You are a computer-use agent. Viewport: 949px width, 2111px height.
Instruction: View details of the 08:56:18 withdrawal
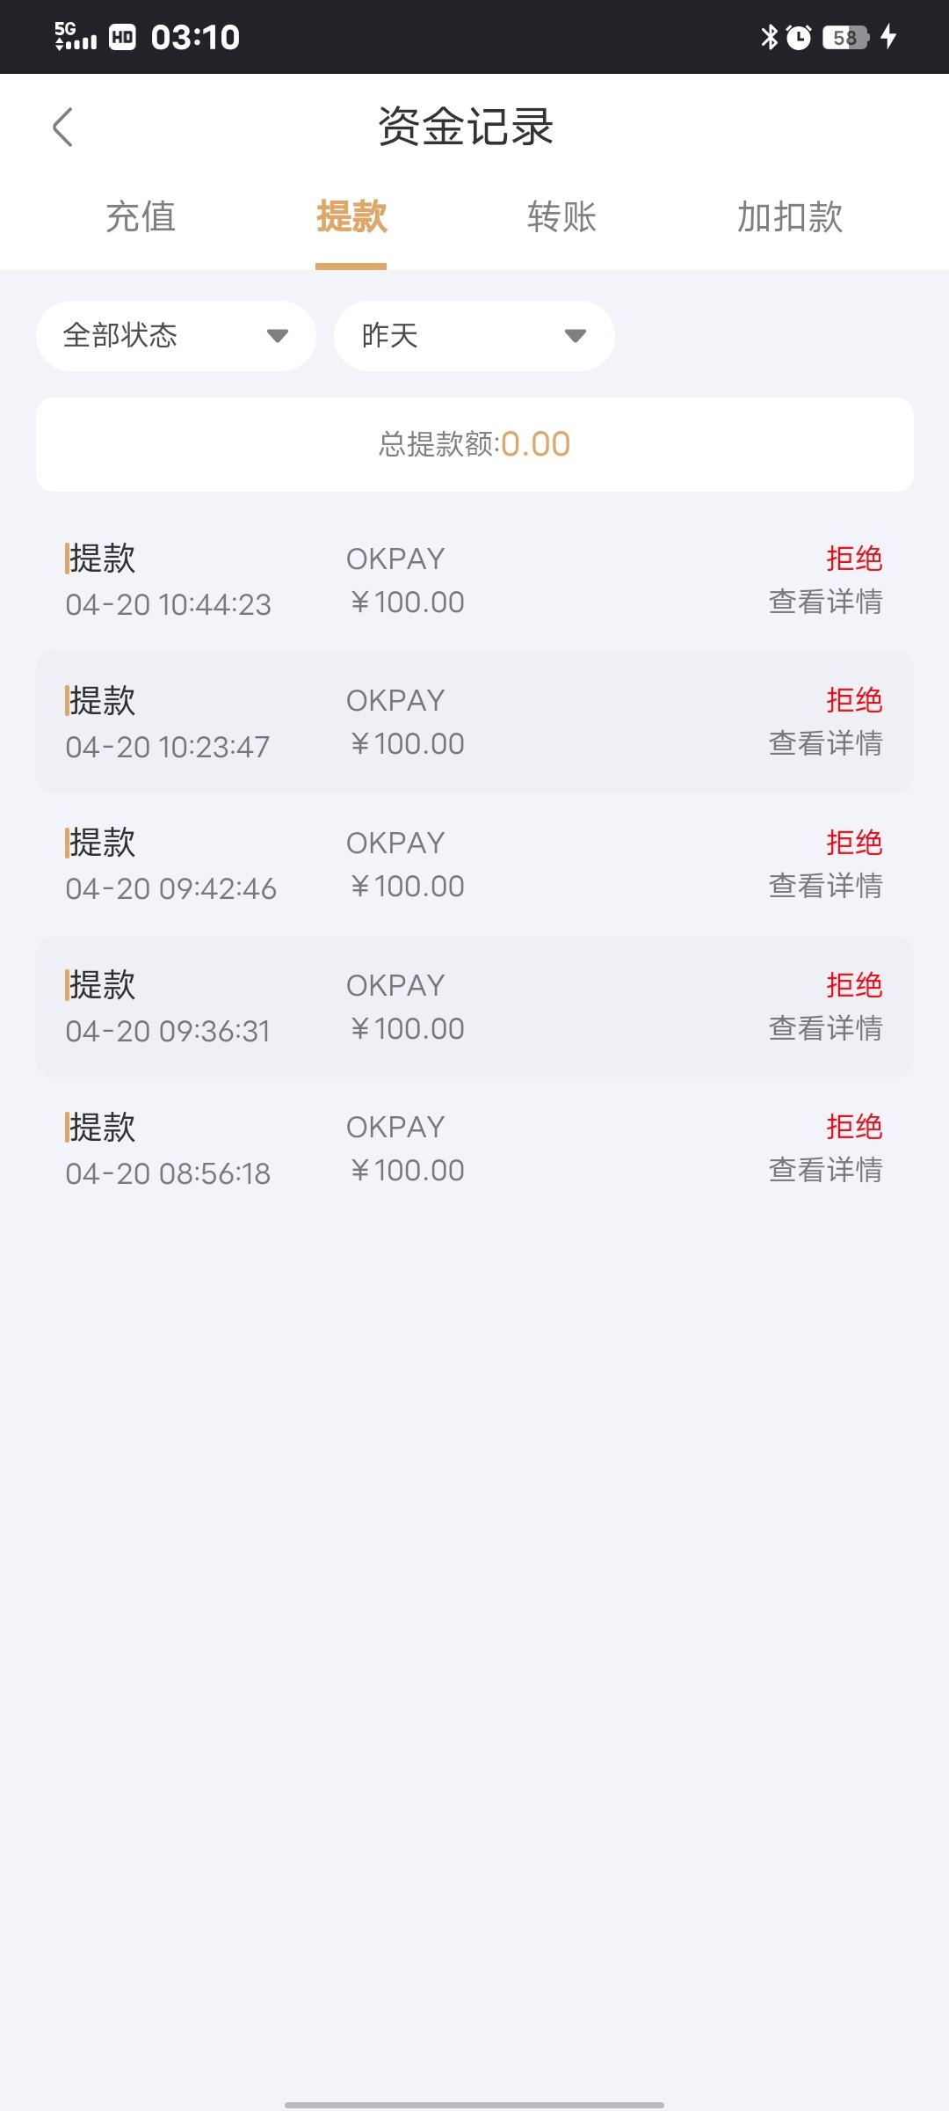pos(825,1171)
